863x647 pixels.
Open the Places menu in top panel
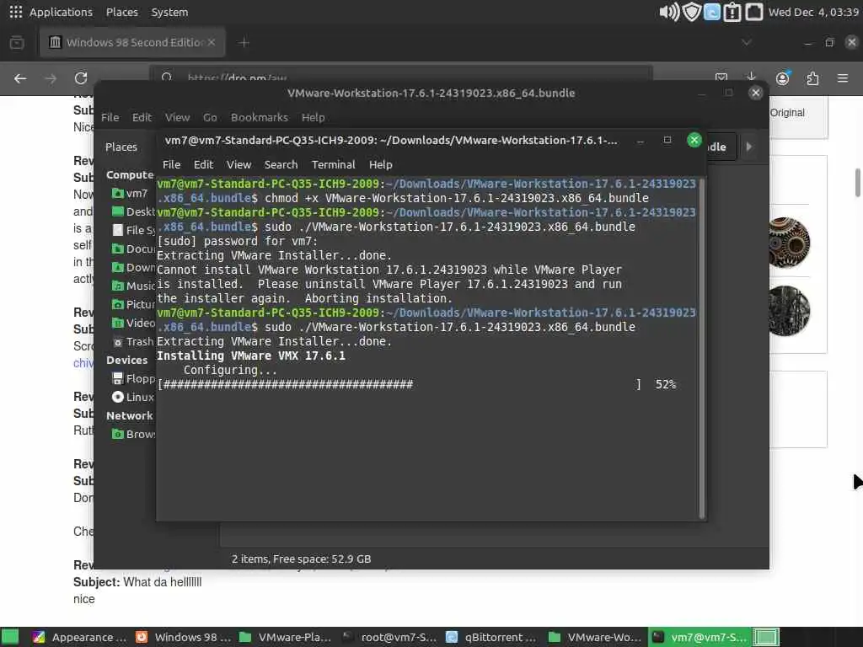(x=121, y=12)
